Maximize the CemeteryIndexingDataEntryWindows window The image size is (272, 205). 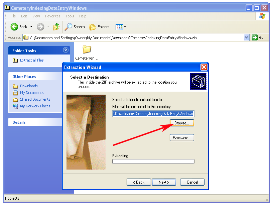point(257,8)
